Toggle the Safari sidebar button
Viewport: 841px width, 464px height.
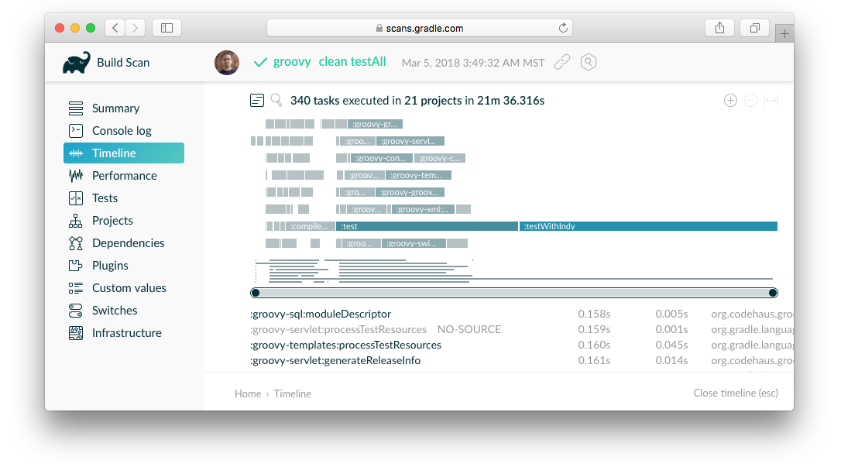[x=166, y=28]
